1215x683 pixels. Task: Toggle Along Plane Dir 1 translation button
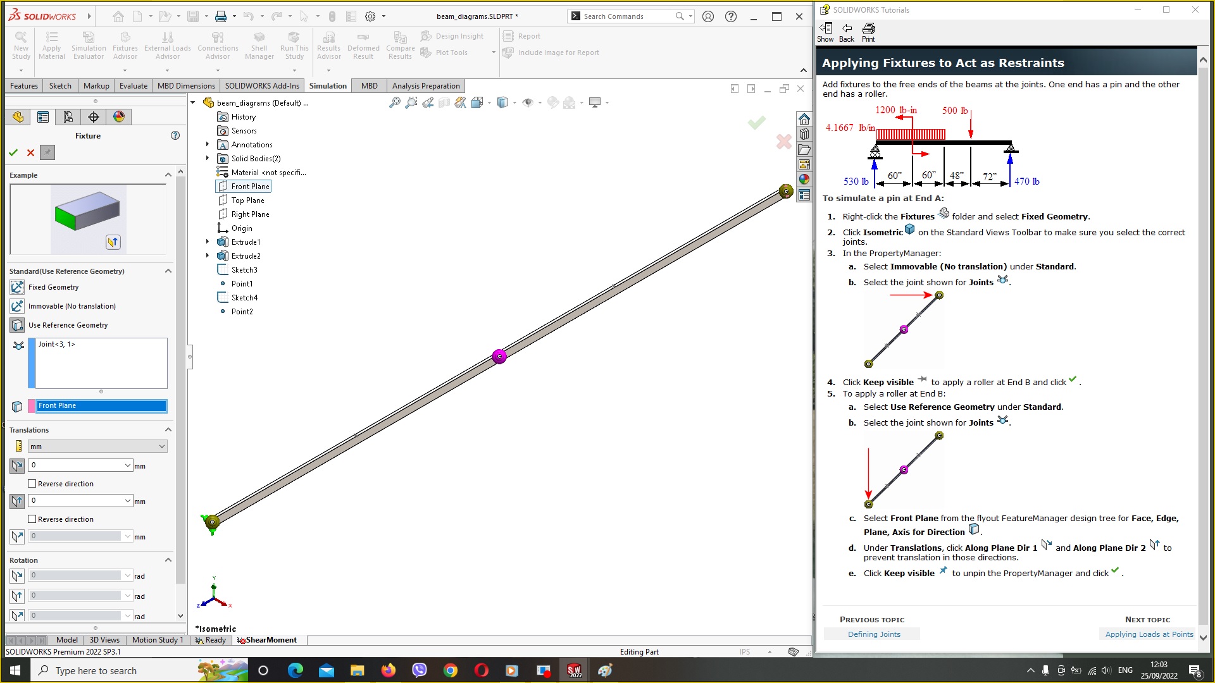17,466
